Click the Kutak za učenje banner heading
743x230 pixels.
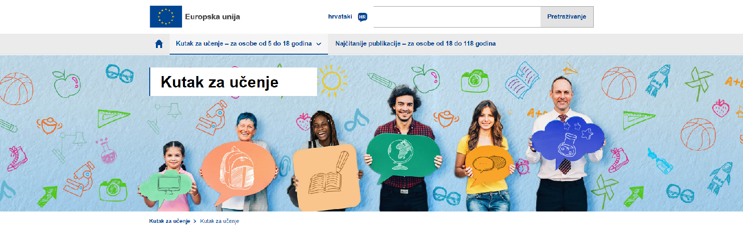point(220,82)
